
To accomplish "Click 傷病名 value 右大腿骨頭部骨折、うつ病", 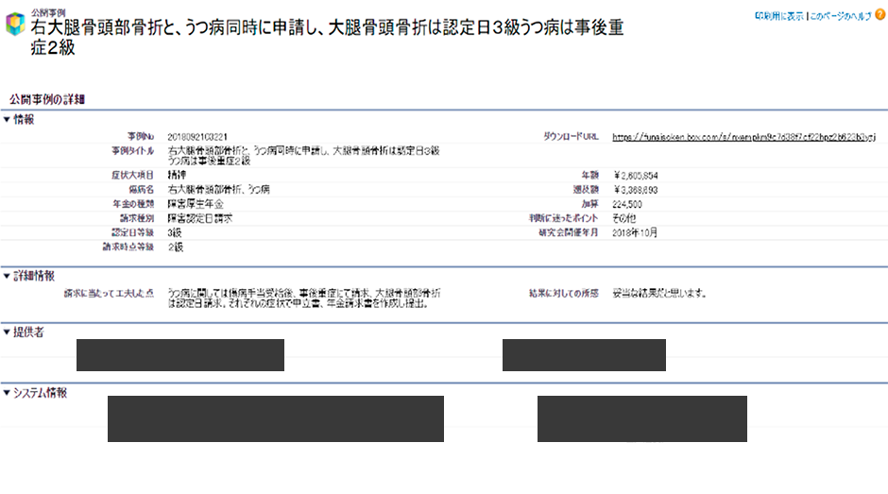I will (218, 189).
